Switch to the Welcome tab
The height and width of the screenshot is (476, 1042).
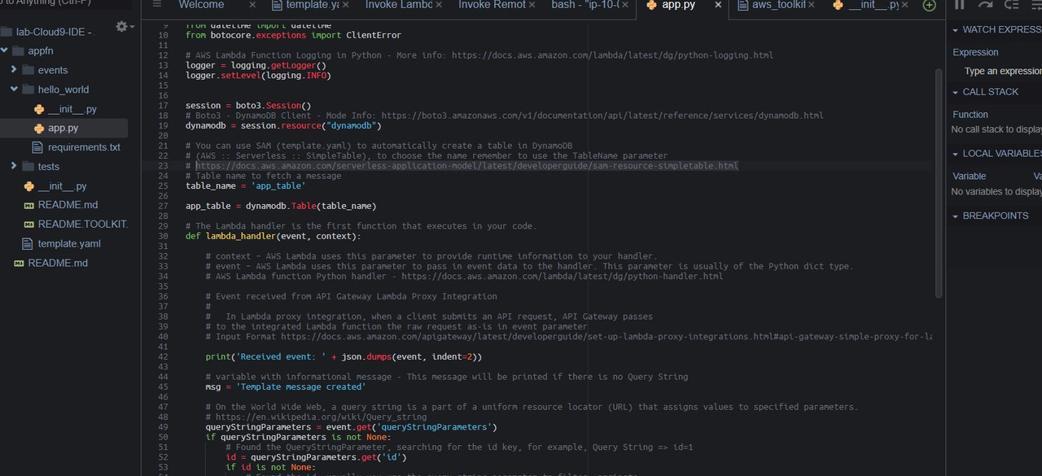pos(202,5)
